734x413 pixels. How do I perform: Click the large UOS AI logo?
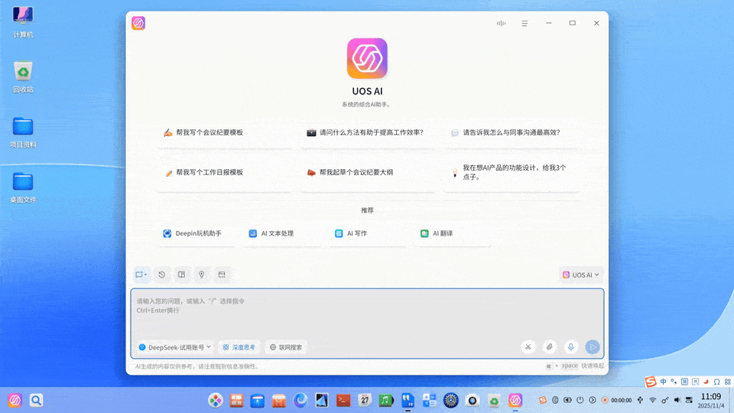pyautogui.click(x=368, y=59)
